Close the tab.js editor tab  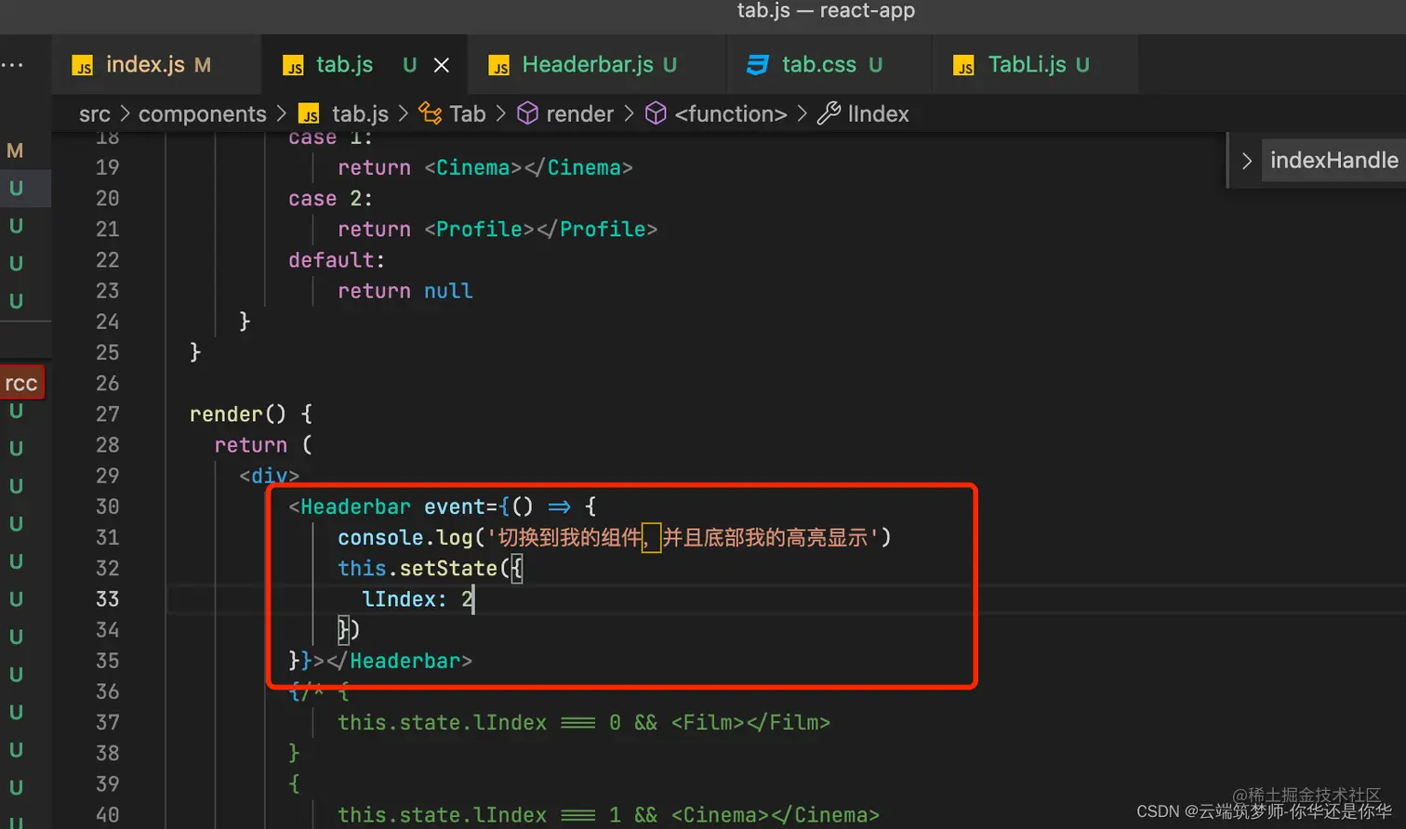point(442,65)
